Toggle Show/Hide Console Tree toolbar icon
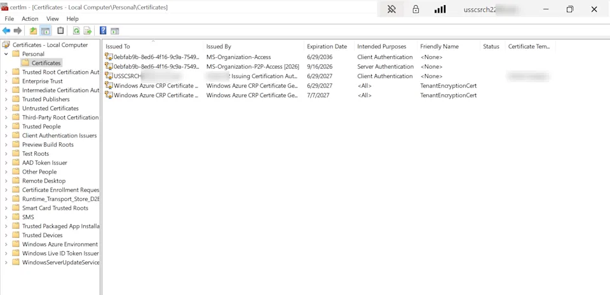 point(46,31)
